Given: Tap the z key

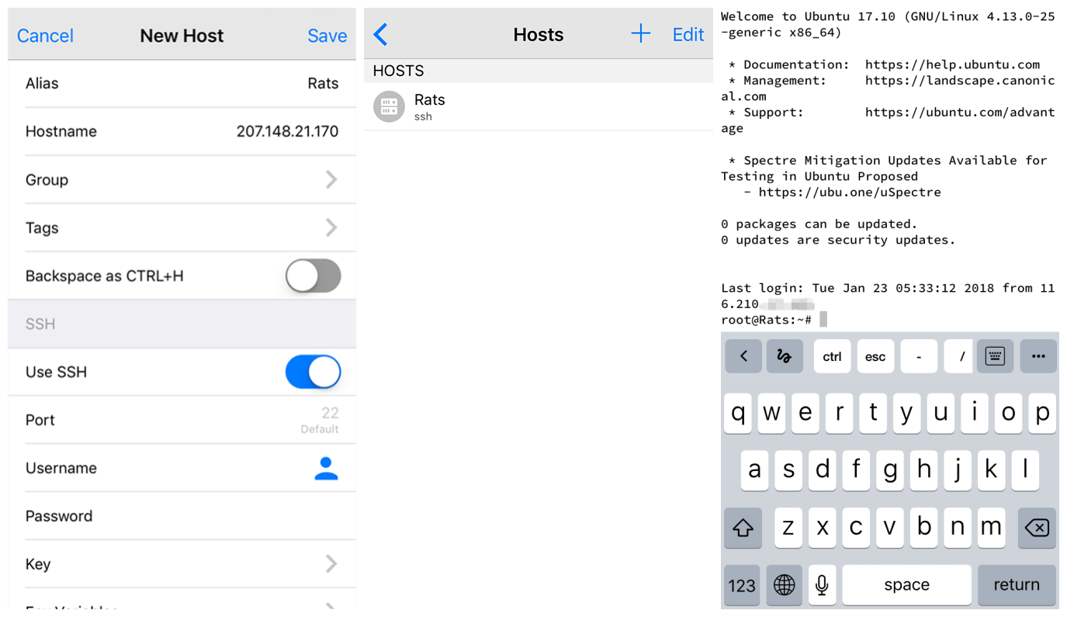Looking at the screenshot, I should coord(788,528).
